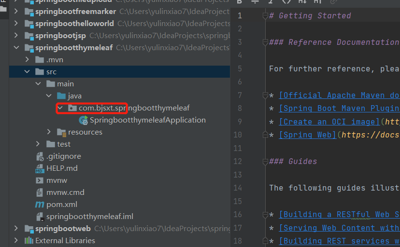Select the .gitignore file name
This screenshot has height=247, width=400.
64,156
